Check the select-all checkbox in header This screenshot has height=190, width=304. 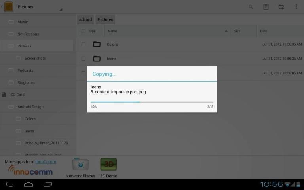[84, 31]
